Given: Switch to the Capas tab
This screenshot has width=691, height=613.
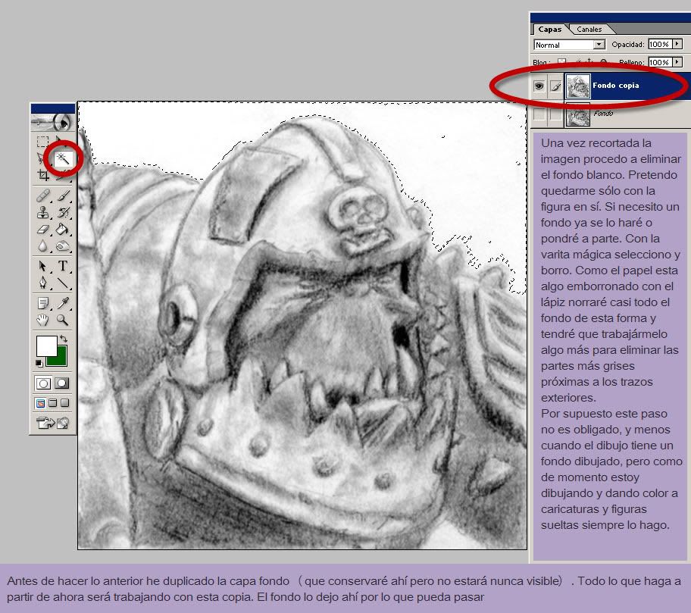Looking at the screenshot, I should (549, 29).
